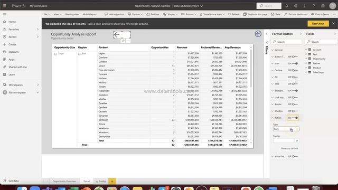Expand the Favorites flyout arrow
This screenshot has width=338, height=190.
pos(37,30)
